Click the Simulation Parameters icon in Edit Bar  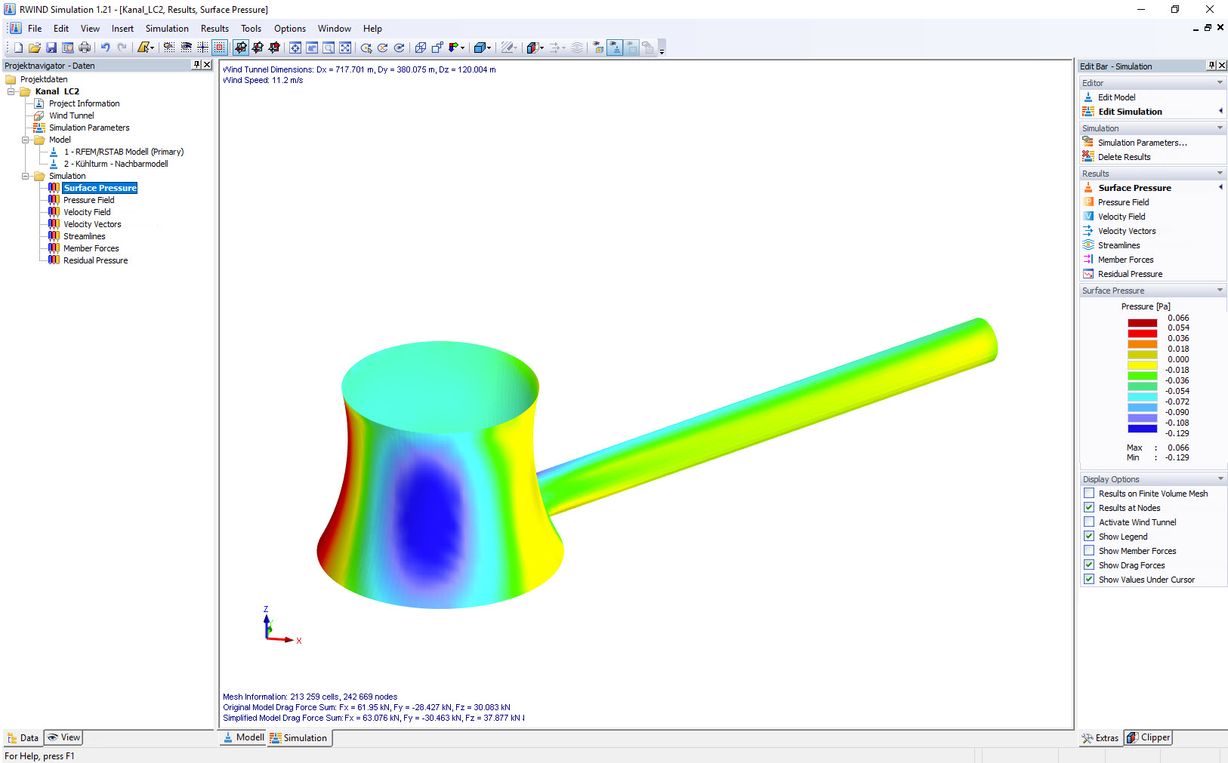click(1088, 143)
